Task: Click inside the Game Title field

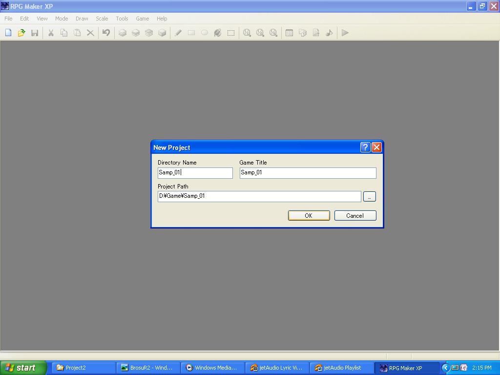Action: point(308,173)
